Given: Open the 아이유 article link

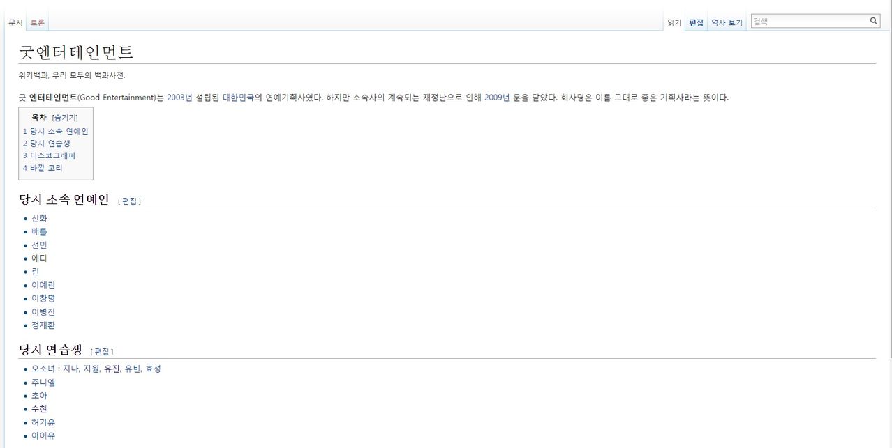Looking at the screenshot, I should coord(43,435).
